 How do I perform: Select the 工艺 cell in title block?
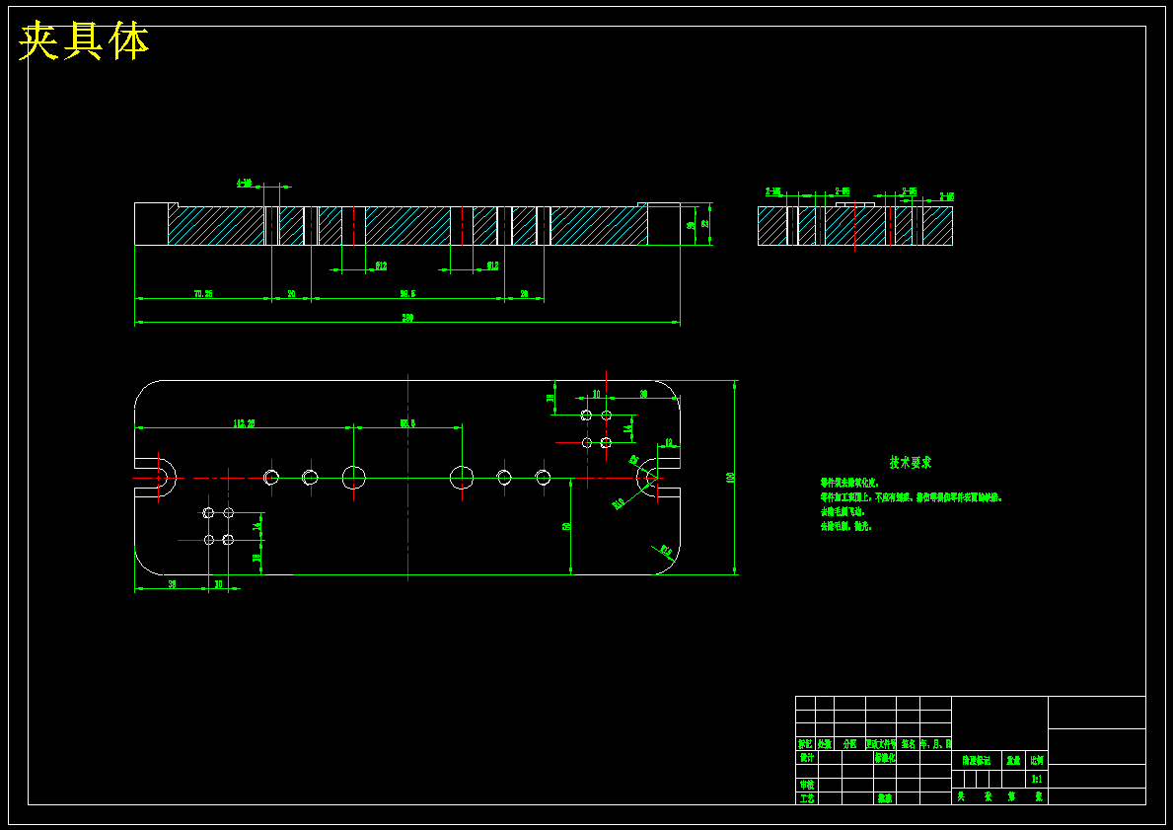[x=806, y=798]
